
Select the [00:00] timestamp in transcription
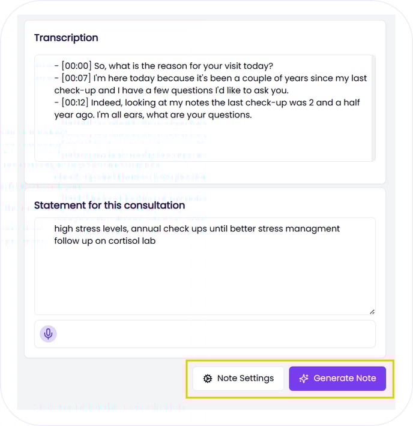click(x=77, y=66)
